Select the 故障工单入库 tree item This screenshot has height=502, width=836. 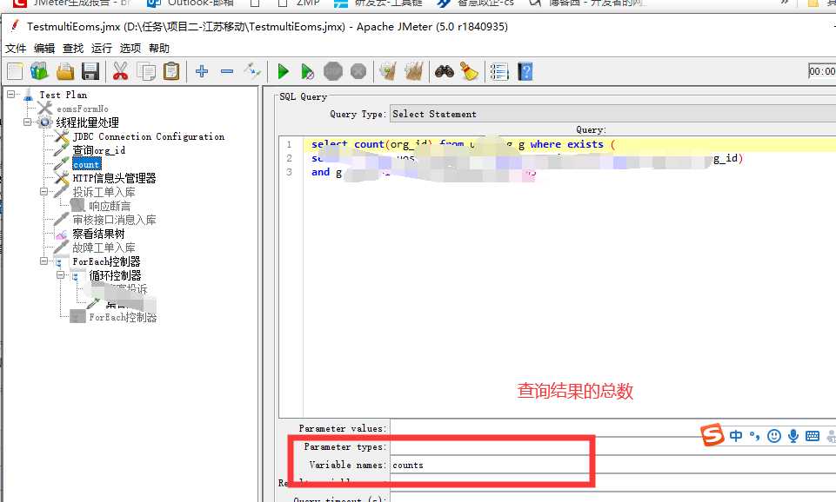tap(104, 248)
